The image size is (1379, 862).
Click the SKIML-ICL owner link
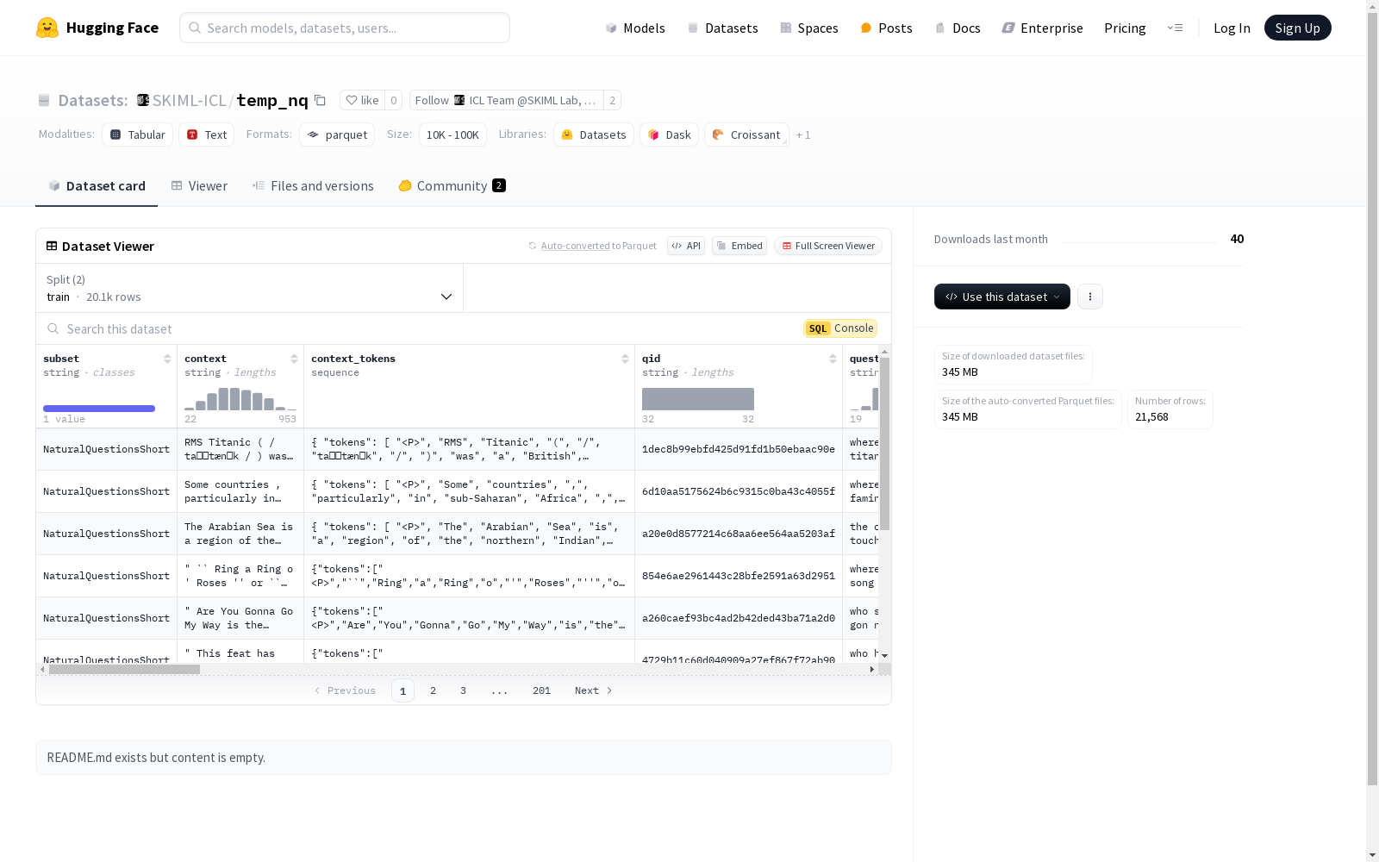189,100
